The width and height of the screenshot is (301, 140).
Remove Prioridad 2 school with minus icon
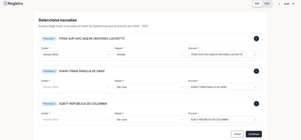pos(256,71)
